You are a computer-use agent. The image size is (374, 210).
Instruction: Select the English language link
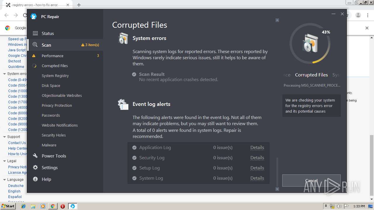tap(14, 191)
